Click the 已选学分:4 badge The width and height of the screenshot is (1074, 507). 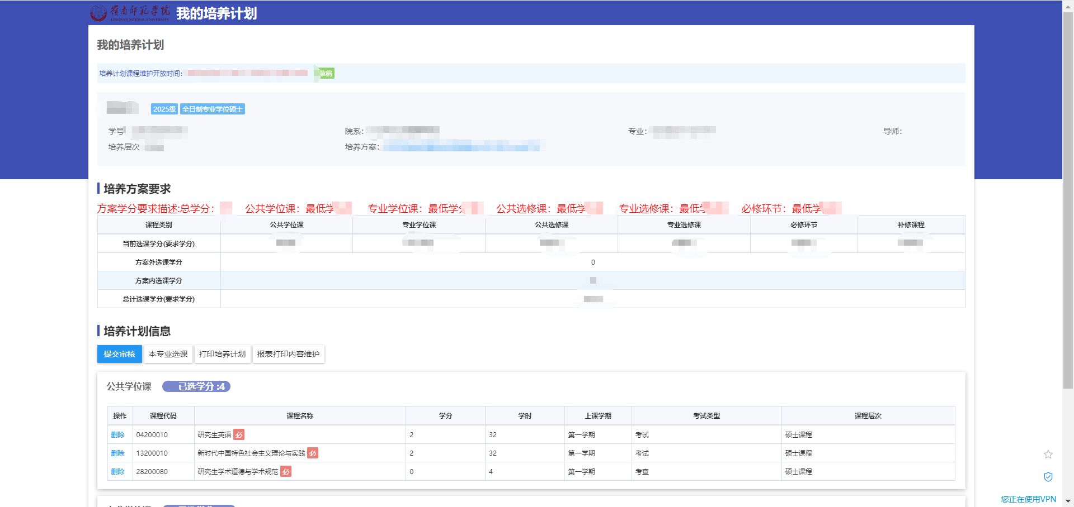pyautogui.click(x=196, y=386)
